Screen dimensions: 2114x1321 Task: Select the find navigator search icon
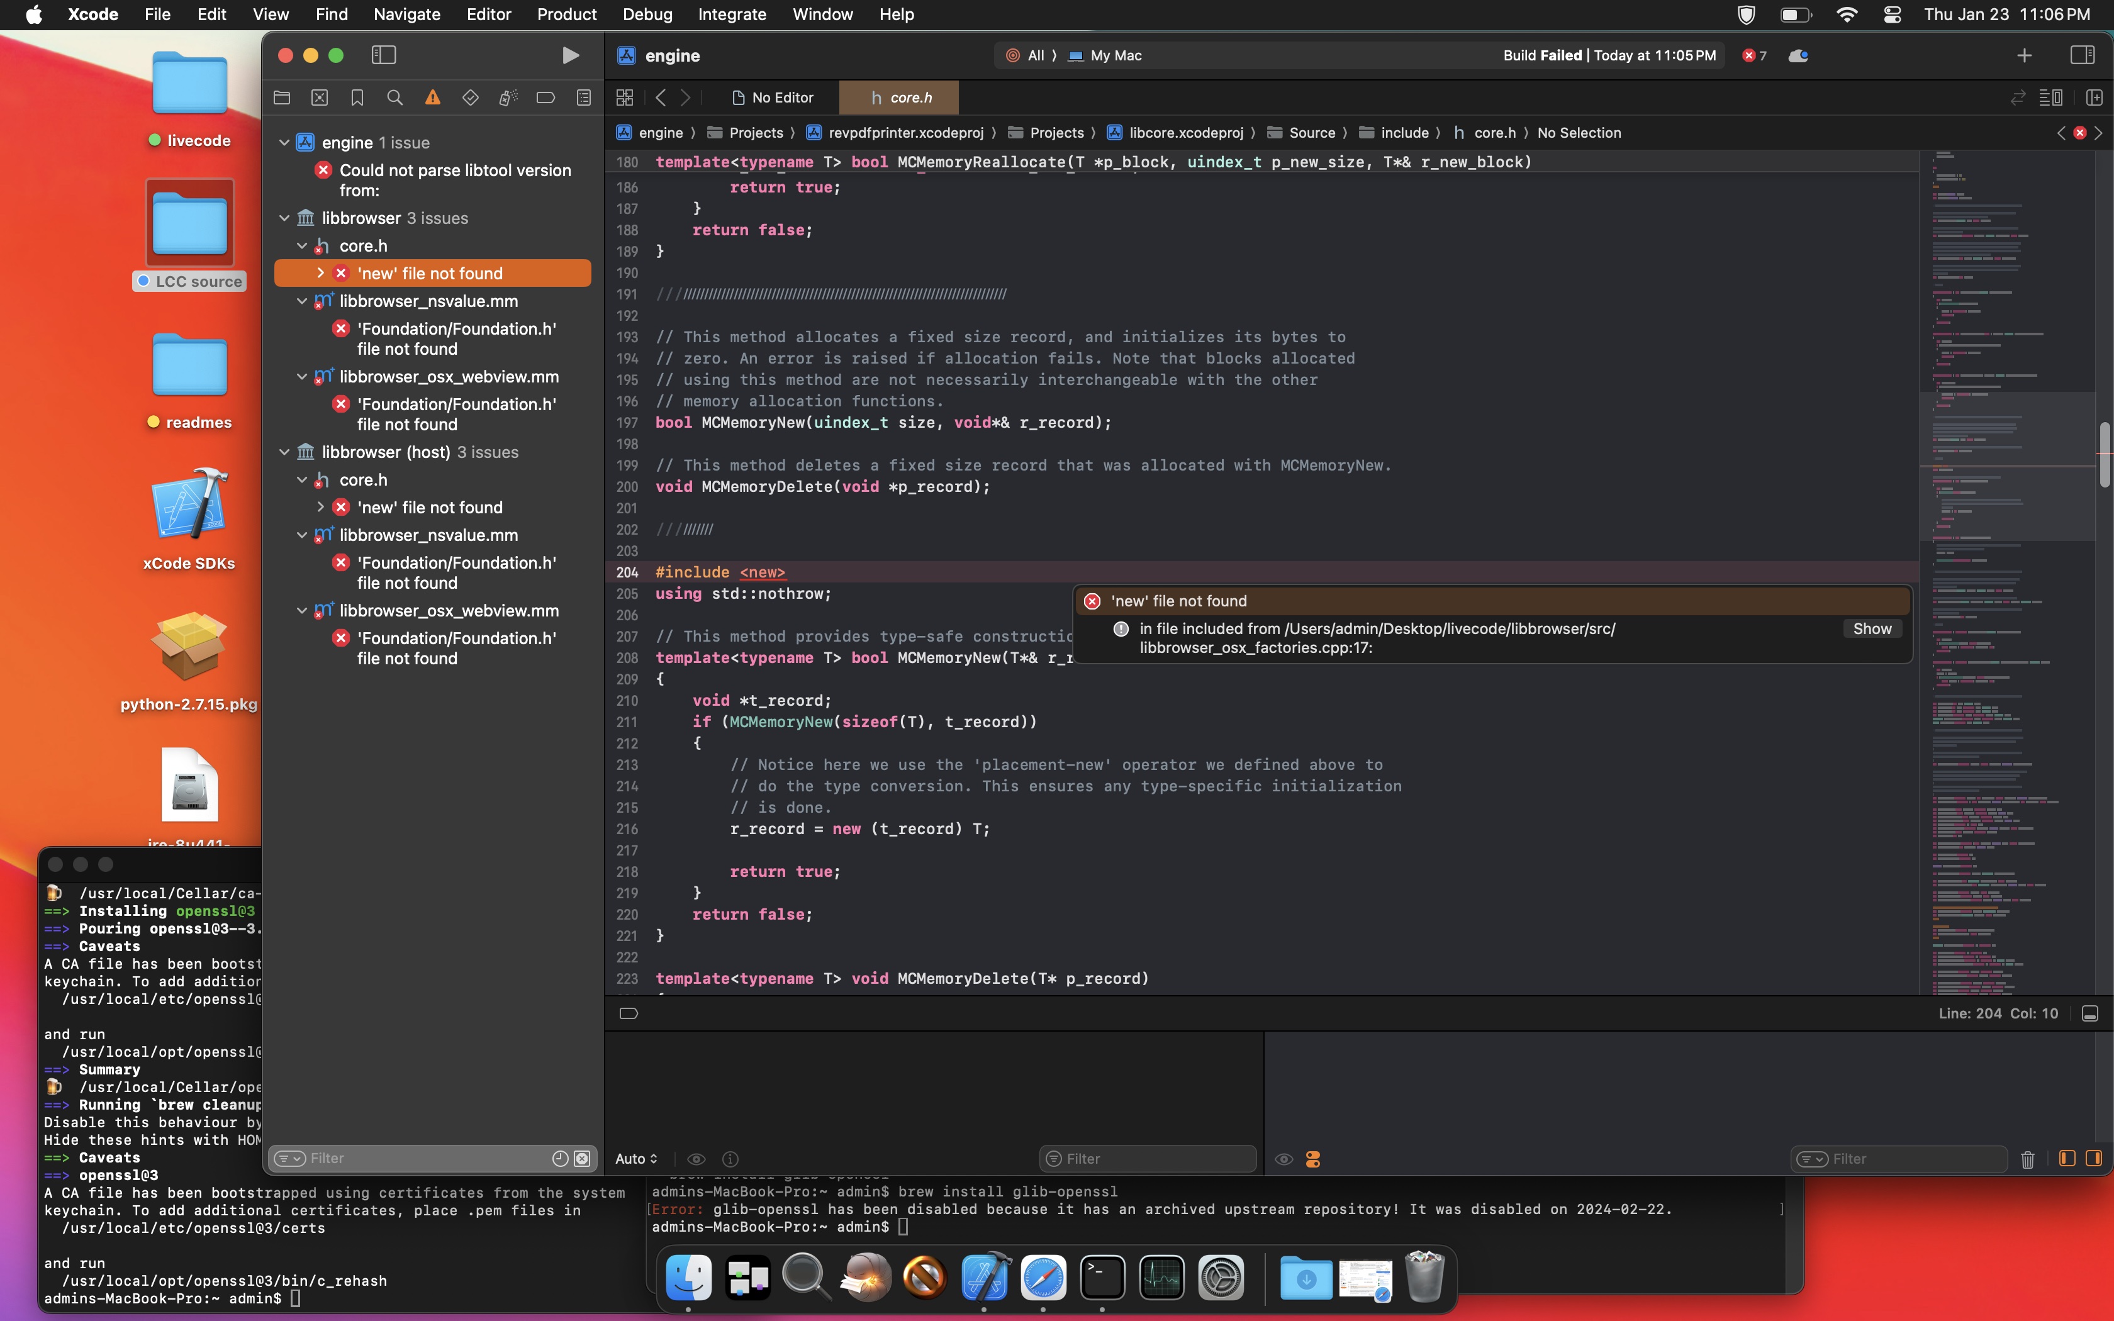394,98
